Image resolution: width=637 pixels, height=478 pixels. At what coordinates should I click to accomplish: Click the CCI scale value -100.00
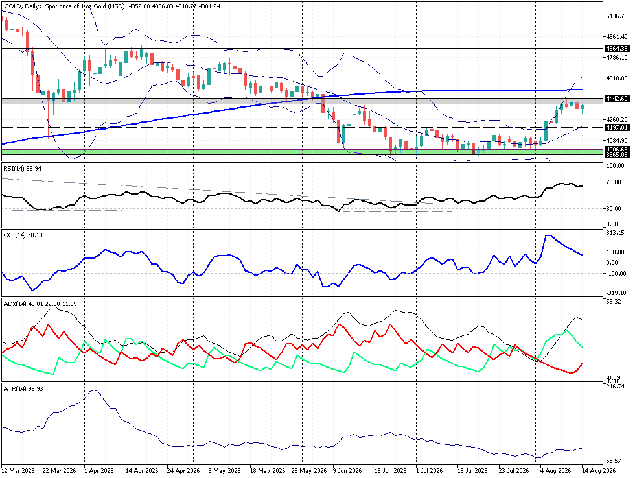coord(615,274)
